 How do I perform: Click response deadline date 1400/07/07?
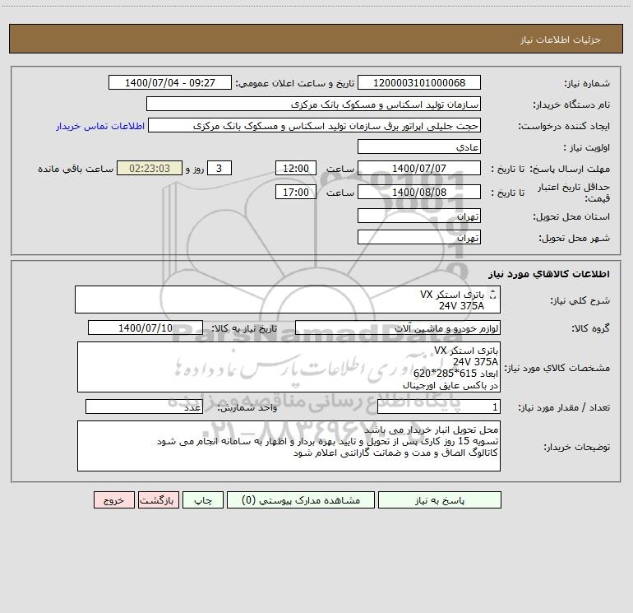(419, 168)
